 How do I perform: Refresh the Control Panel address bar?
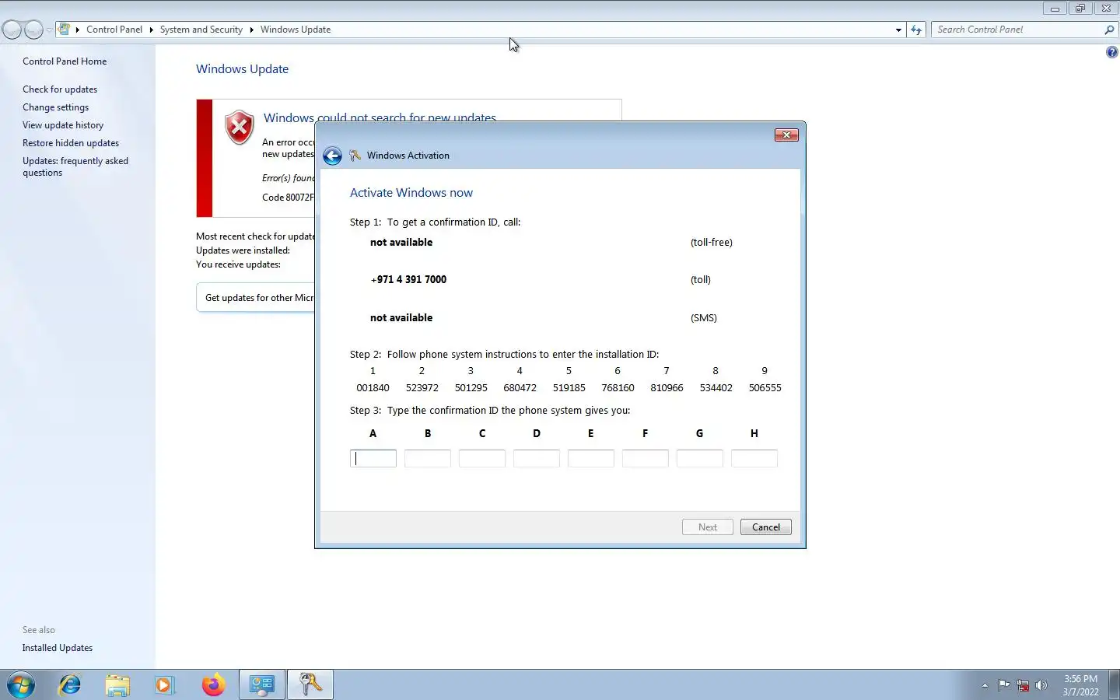pyautogui.click(x=916, y=30)
